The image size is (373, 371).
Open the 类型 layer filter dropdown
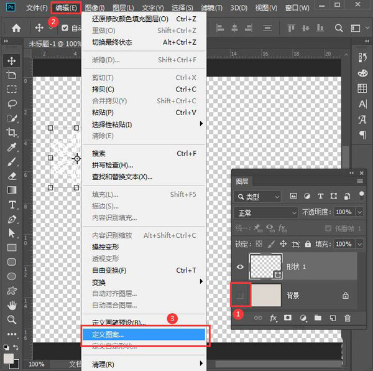[257, 197]
